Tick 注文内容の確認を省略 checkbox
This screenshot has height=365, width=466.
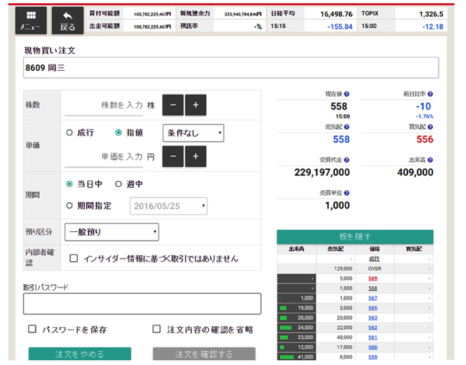(156, 329)
